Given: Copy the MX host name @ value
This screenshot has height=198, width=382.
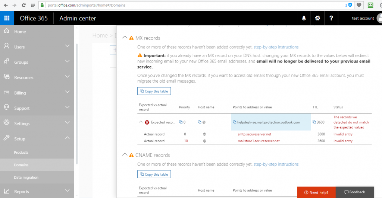Looking at the screenshot, I should [x=200, y=122].
